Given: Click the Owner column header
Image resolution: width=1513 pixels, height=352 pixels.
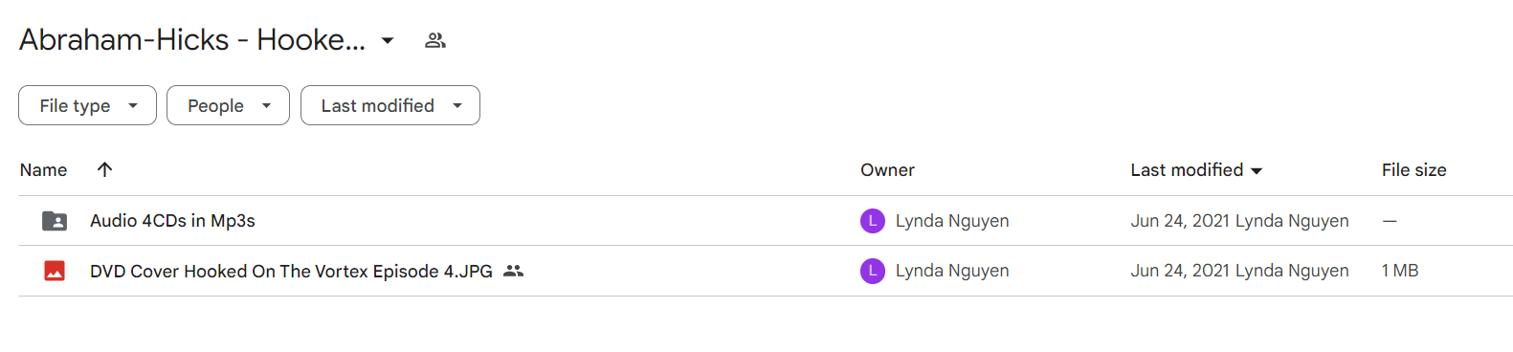Looking at the screenshot, I should pyautogui.click(x=887, y=169).
